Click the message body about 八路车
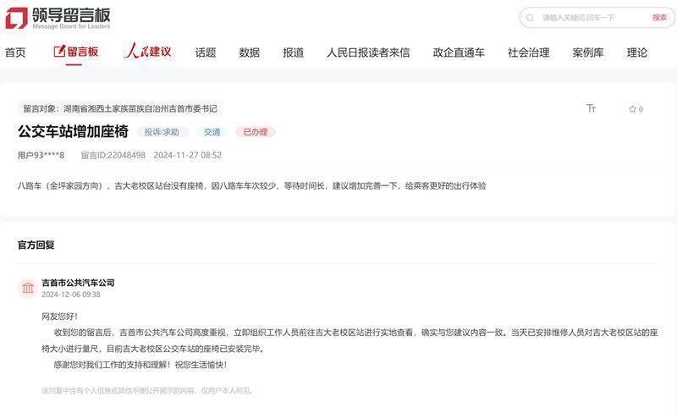The image size is (677, 413). [251, 185]
